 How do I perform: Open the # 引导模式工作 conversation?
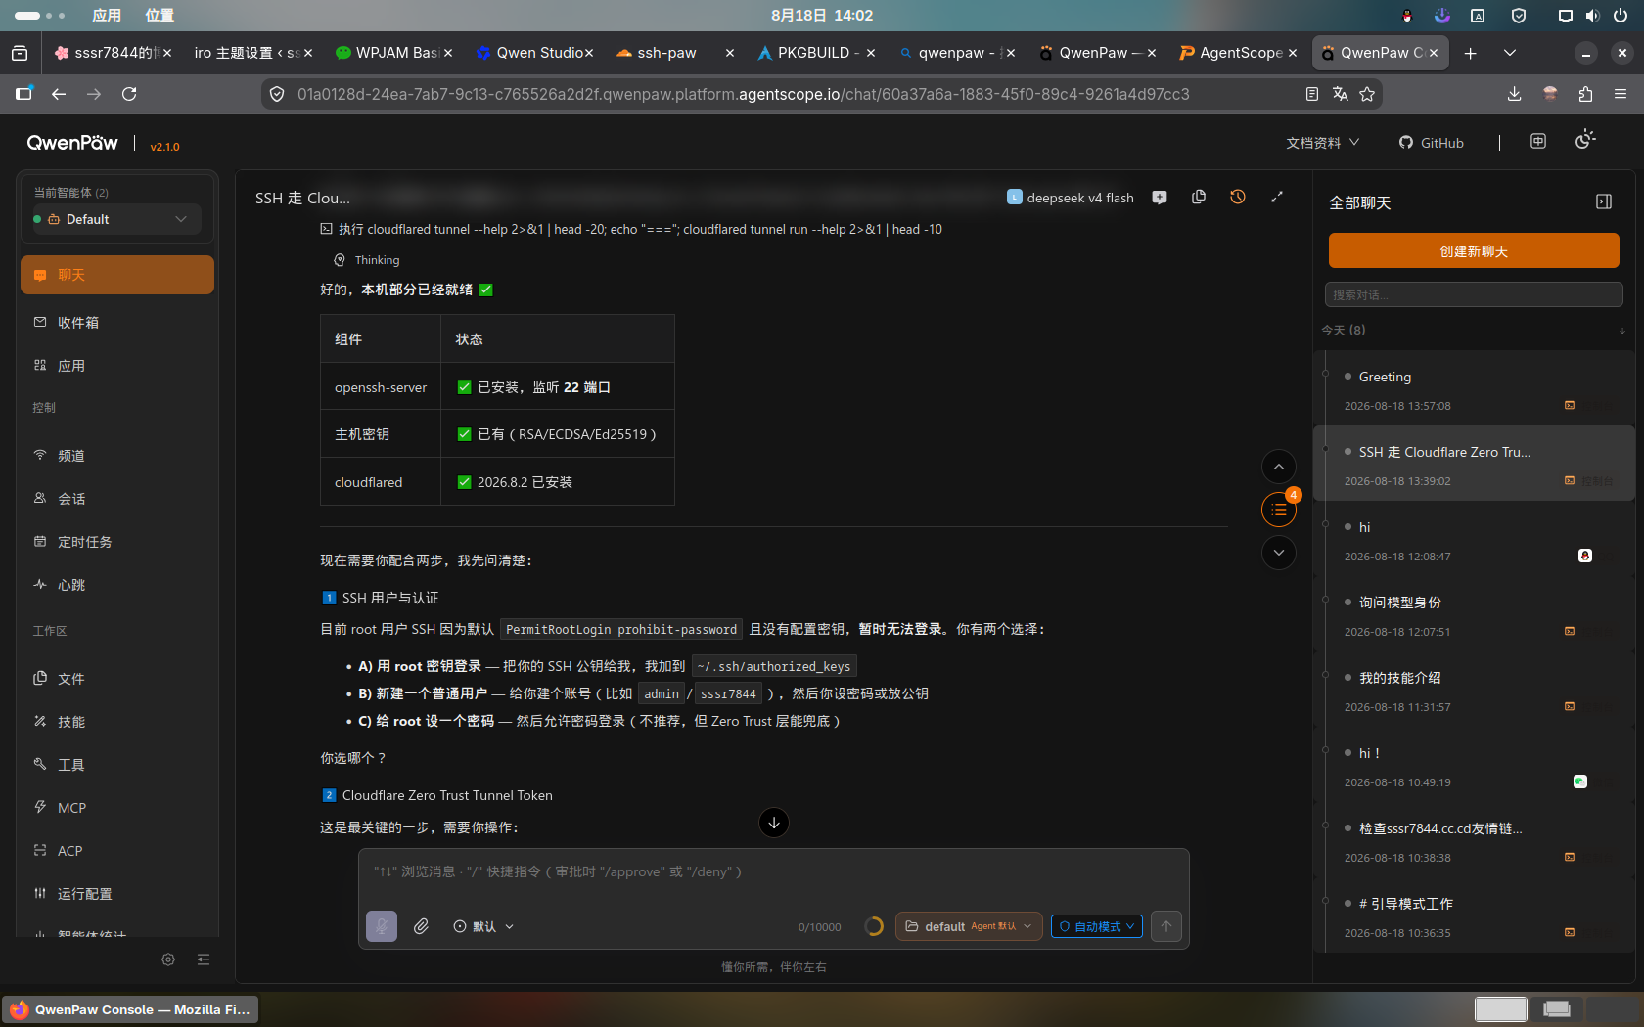coord(1474,916)
